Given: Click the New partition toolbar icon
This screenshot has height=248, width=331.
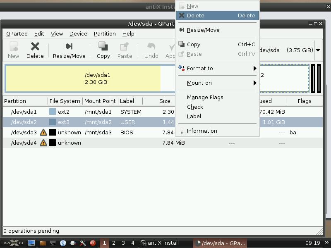Looking at the screenshot, I should coord(14,46).
